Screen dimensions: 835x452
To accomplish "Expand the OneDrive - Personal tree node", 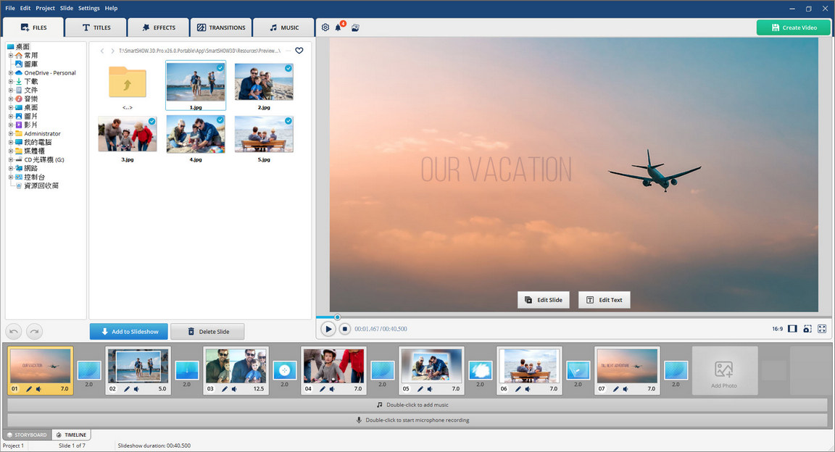I will [10, 73].
